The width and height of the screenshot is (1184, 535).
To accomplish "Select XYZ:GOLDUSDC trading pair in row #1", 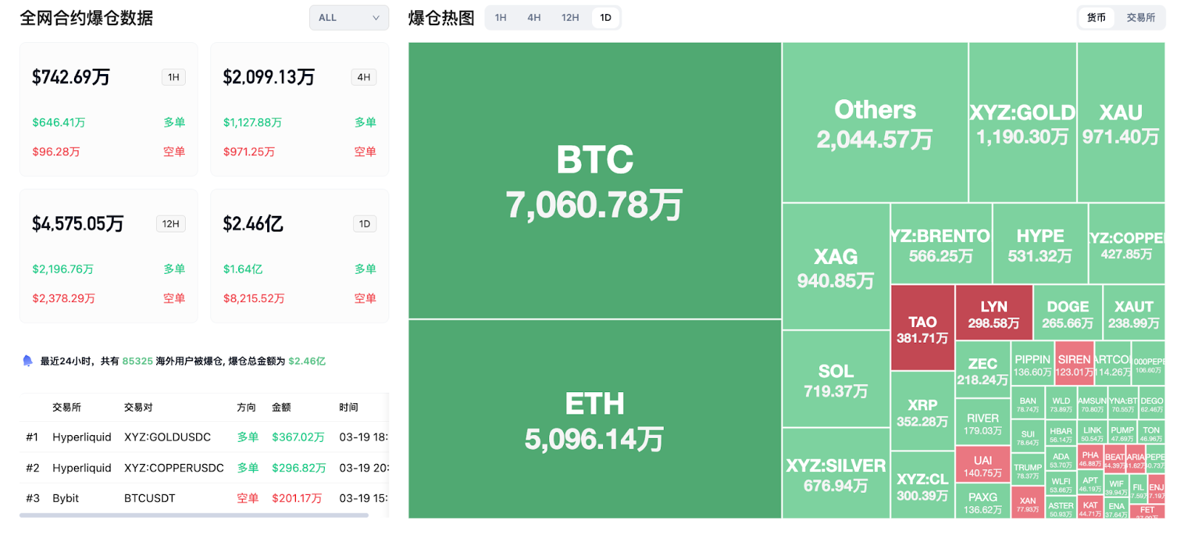I will [166, 437].
